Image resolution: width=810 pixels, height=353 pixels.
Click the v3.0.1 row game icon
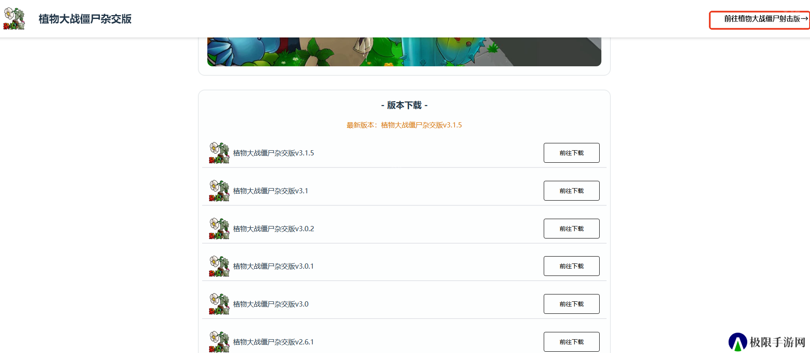(219, 266)
